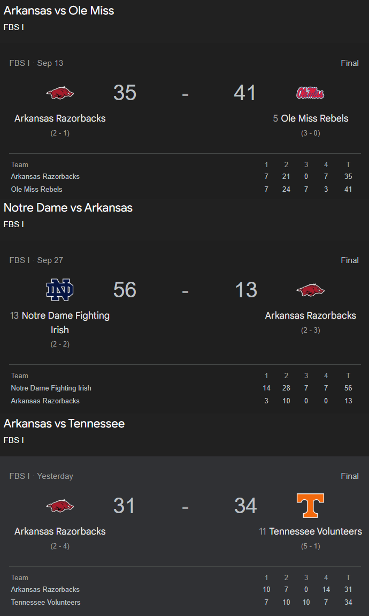
Task: Select the Tennessee Volunteers team name
Action: [316, 531]
